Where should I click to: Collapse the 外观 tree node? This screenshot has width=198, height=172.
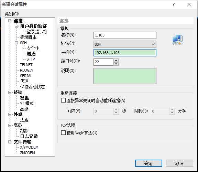(10, 114)
